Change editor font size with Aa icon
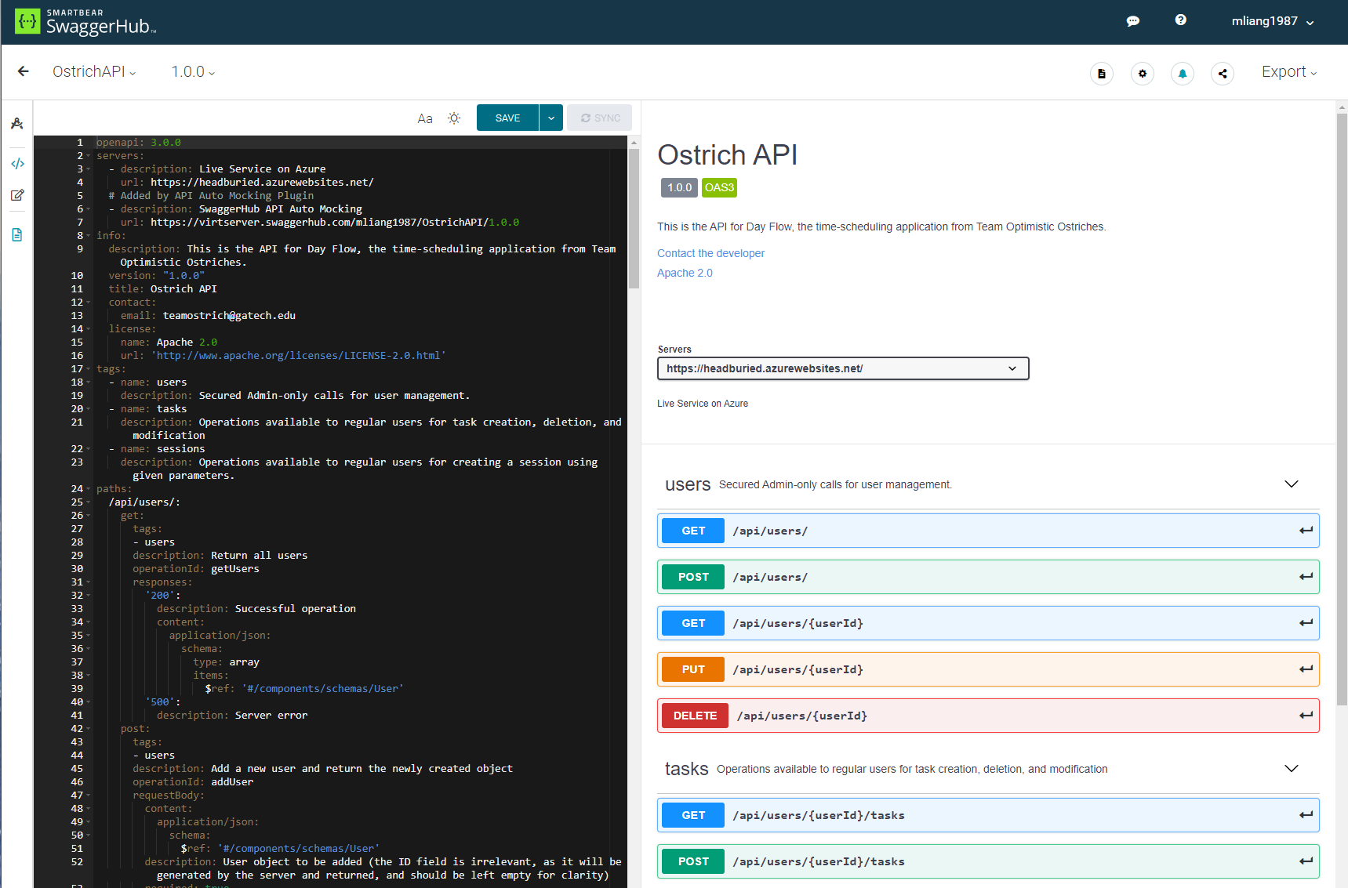The width and height of the screenshot is (1348, 888). (x=425, y=118)
